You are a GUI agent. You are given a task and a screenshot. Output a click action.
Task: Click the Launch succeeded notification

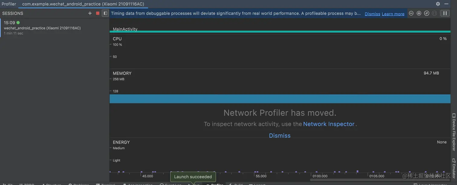193,177
